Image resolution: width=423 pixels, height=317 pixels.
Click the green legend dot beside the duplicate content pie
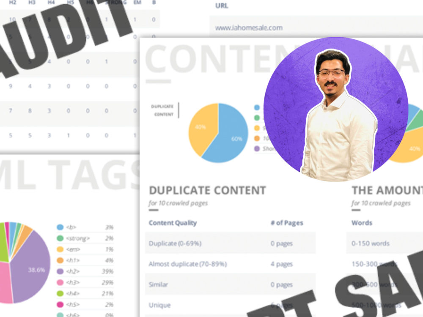pyautogui.click(x=257, y=118)
